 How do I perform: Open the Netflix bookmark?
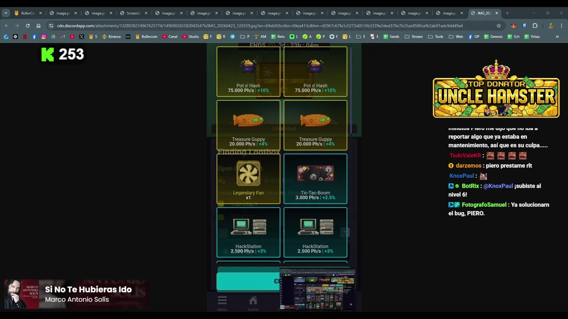click(25, 37)
